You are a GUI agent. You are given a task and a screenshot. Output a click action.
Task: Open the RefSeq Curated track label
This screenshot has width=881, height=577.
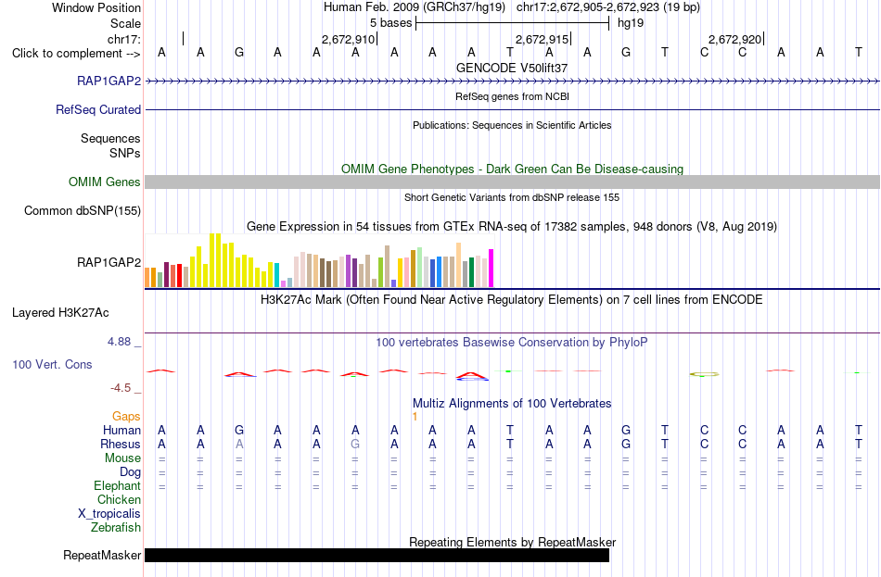[x=97, y=109]
